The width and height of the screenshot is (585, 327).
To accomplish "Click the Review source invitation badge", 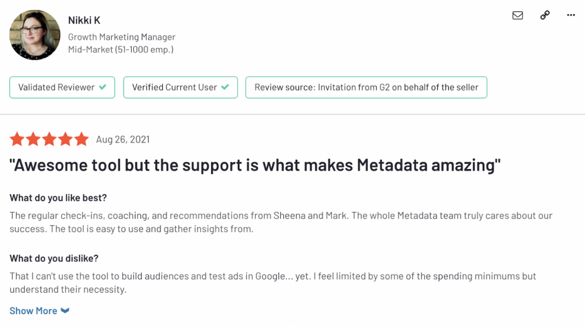I will click(366, 87).
